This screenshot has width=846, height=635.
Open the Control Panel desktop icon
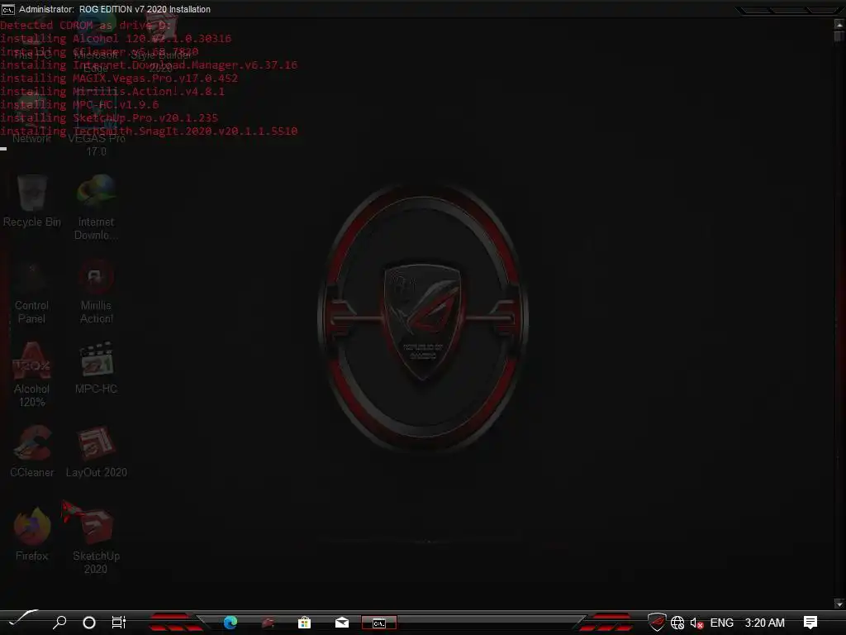32,292
